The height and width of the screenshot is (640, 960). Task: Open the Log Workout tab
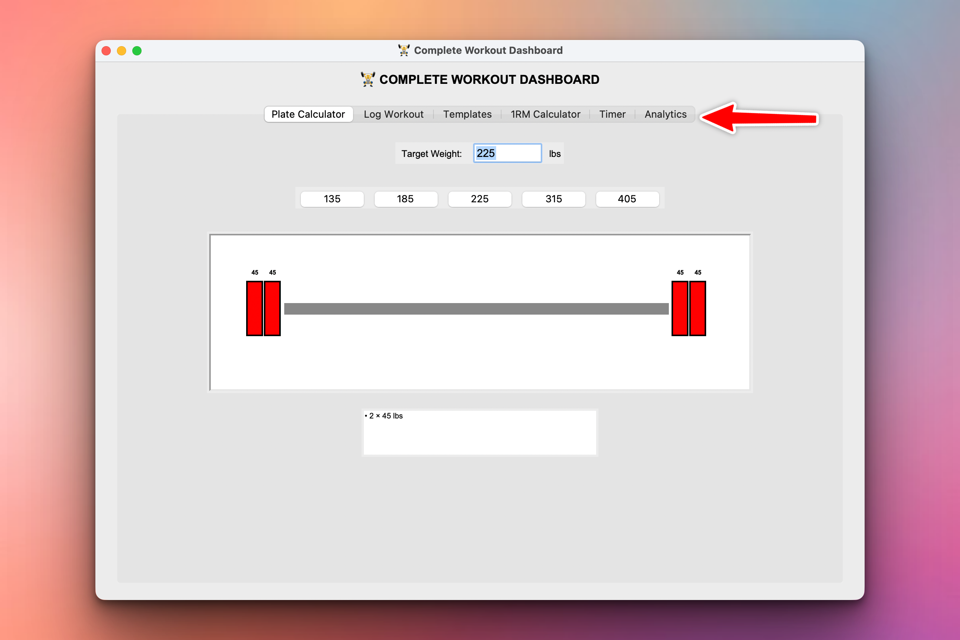pyautogui.click(x=393, y=114)
